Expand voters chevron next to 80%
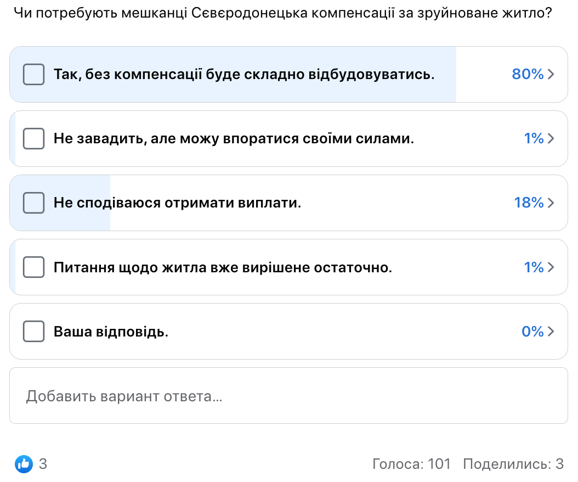This screenshot has height=482, width=578. point(551,74)
